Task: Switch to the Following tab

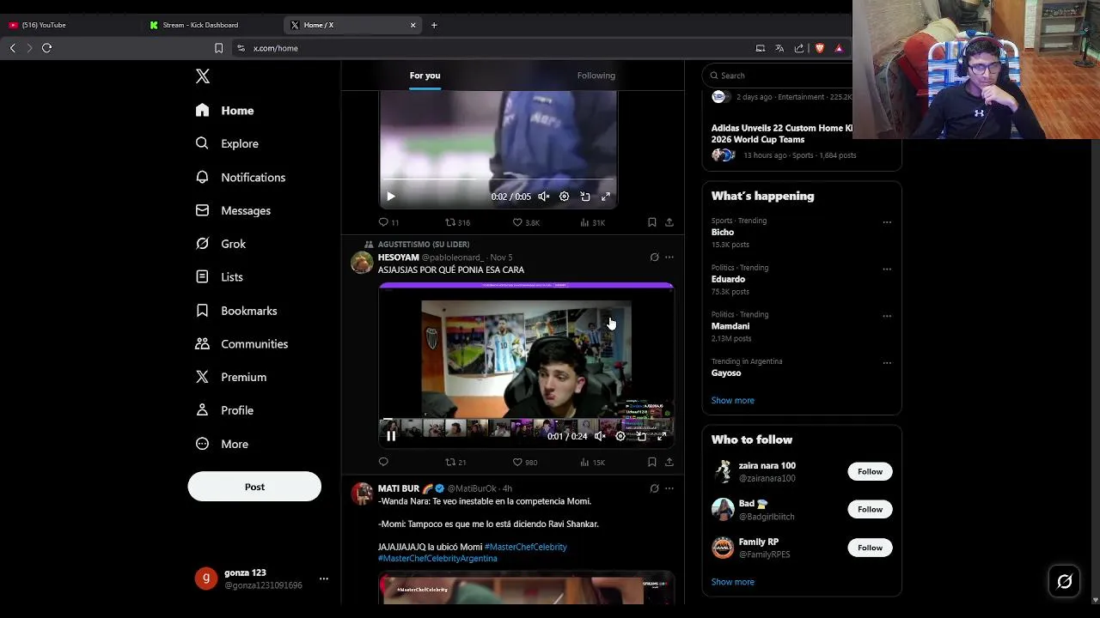Action: (596, 76)
